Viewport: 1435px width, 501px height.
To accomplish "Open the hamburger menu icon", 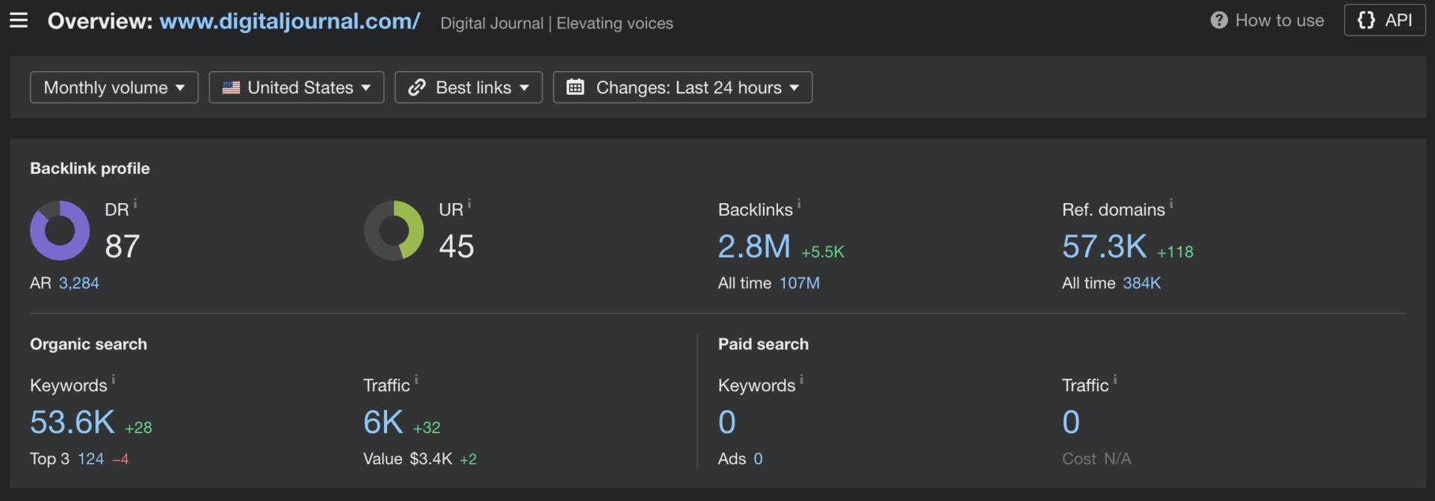I will tap(19, 20).
